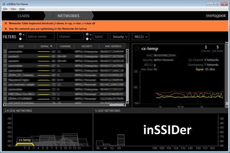
Task: Maximize the inSSIDer window
Action: [217, 4]
